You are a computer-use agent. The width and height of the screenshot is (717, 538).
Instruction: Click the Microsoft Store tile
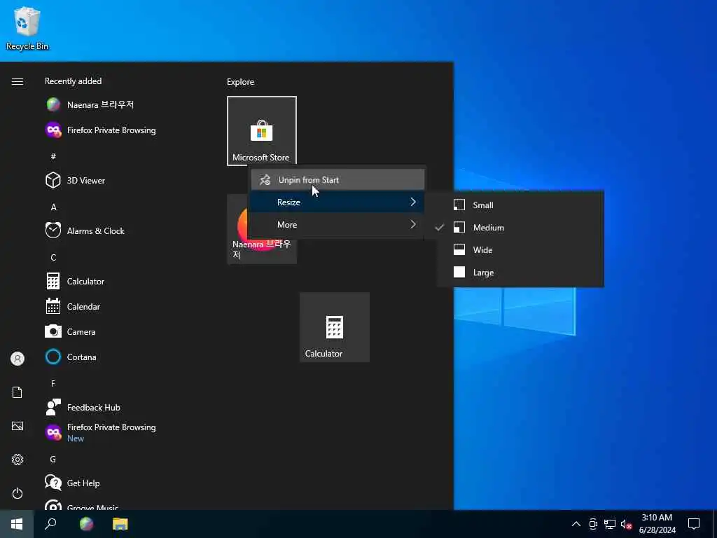pos(262,131)
